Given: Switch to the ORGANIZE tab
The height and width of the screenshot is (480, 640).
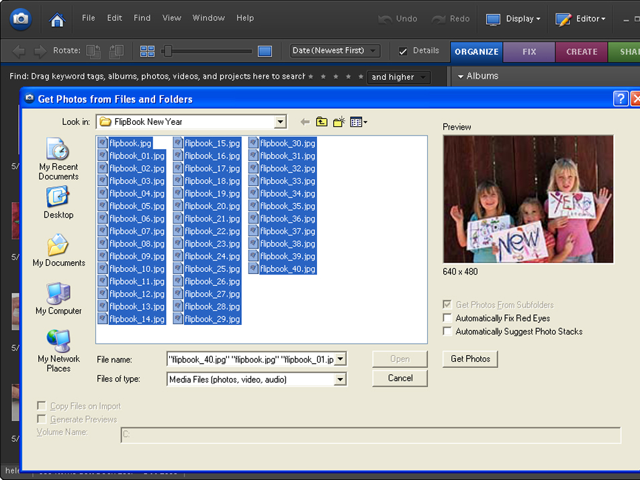Looking at the screenshot, I should point(477,52).
